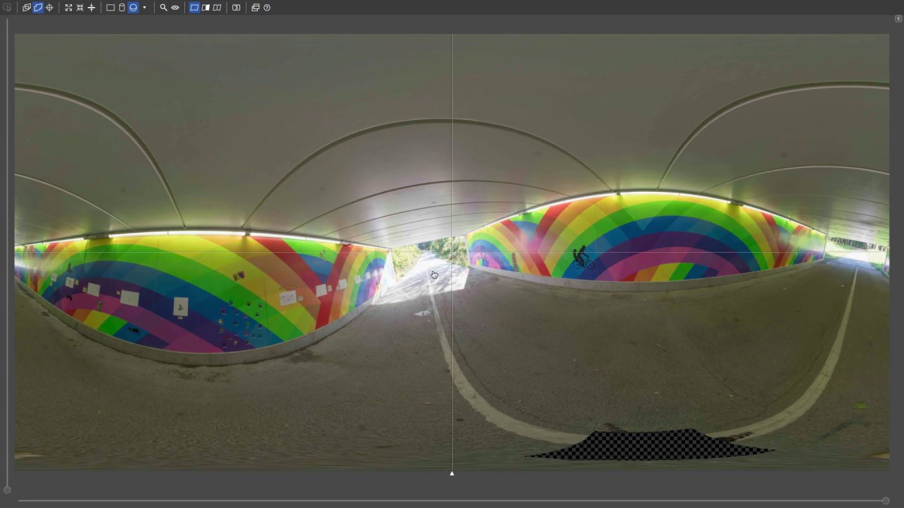The width and height of the screenshot is (904, 508).
Task: Click the magnifying glass zoom icon
Action: tap(163, 8)
